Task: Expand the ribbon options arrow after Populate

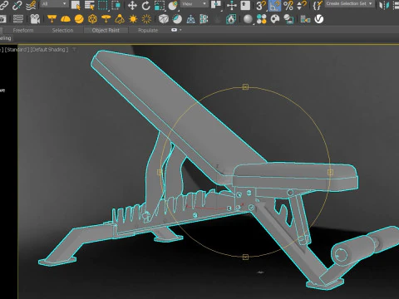Action: pyautogui.click(x=180, y=30)
